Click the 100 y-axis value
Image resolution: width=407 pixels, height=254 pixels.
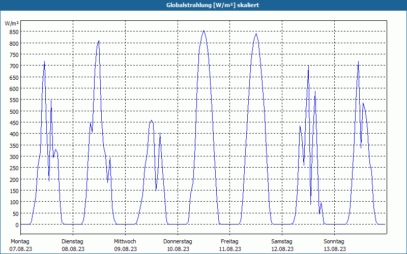tap(14, 202)
